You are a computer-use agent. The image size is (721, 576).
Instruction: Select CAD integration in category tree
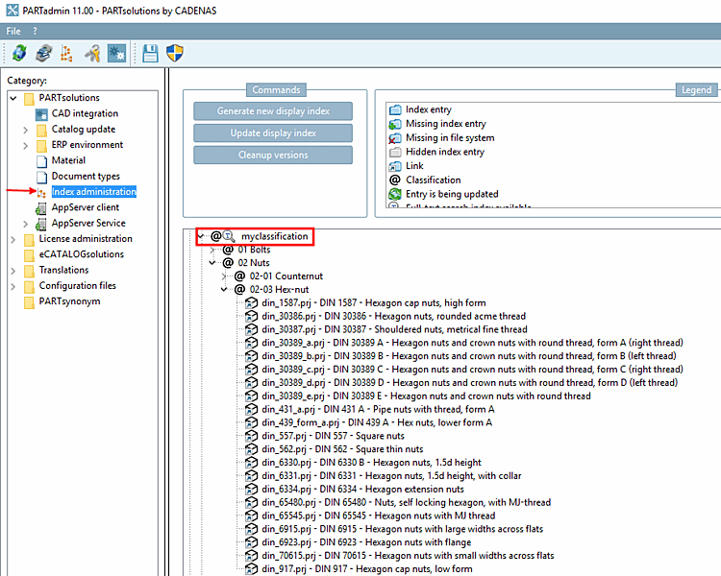(x=85, y=113)
